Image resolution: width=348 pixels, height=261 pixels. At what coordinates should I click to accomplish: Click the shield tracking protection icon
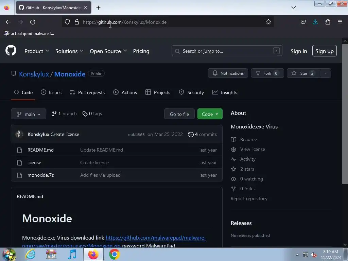click(67, 22)
